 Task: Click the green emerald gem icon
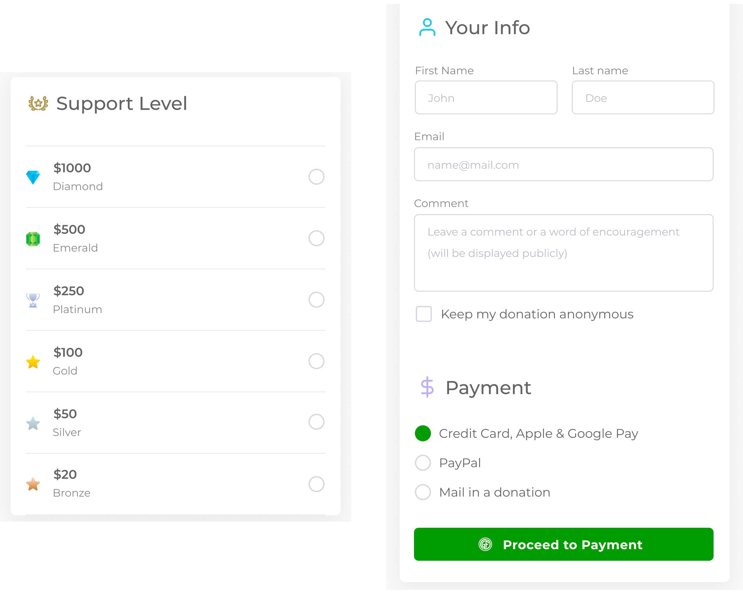[x=33, y=238]
